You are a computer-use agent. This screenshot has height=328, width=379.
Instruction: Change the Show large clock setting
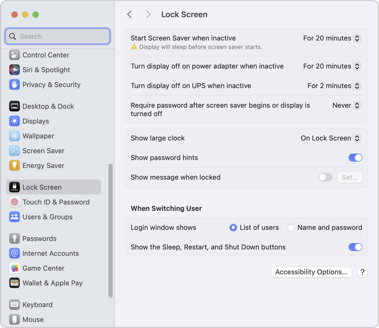357,138
